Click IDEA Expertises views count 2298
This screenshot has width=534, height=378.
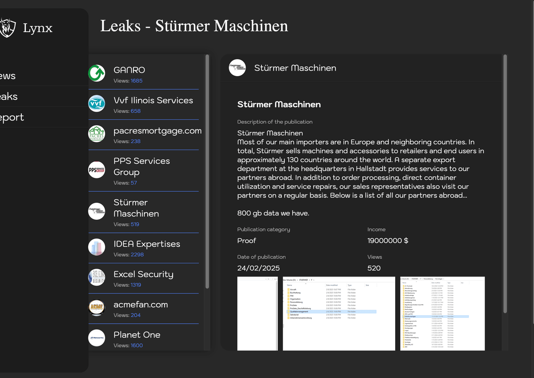pyautogui.click(x=137, y=255)
